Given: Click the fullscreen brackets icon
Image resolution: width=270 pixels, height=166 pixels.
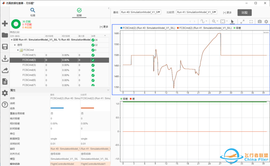Looking at the screenshot, I should [x=251, y=21].
